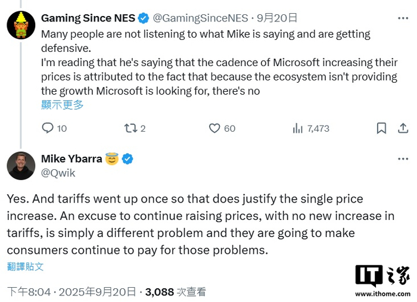Repost the Gaming Since NES tweet

pos(130,128)
